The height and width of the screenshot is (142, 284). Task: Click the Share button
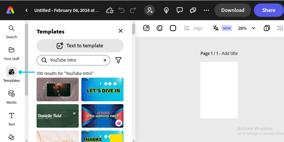pos(269,10)
